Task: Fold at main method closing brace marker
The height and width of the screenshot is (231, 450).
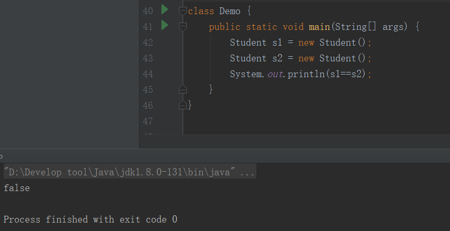Action: tap(183, 89)
